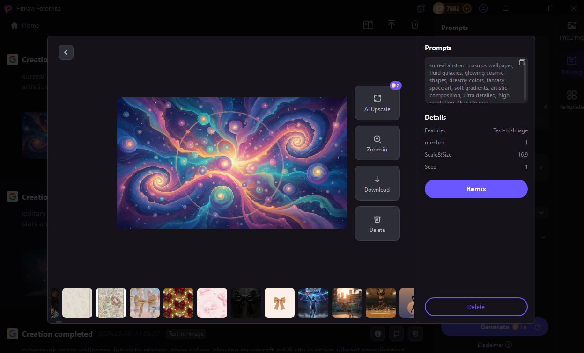The width and height of the screenshot is (584, 353).
Task: Open the Template panel
Action: 571,99
